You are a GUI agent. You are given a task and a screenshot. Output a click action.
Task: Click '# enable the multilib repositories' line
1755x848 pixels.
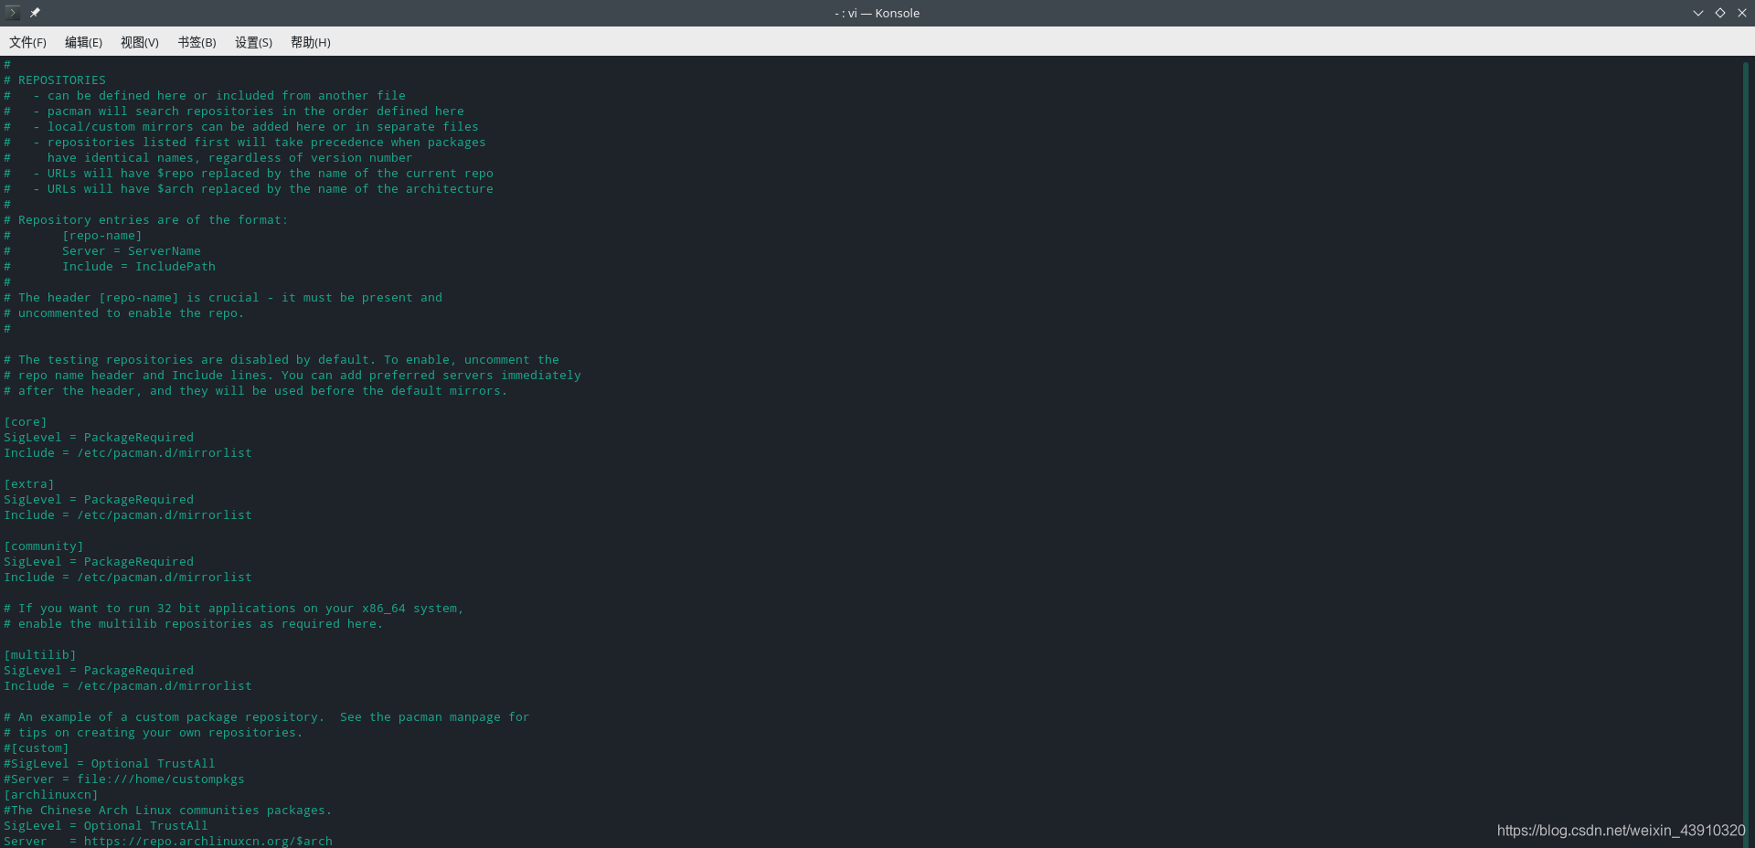194,624
